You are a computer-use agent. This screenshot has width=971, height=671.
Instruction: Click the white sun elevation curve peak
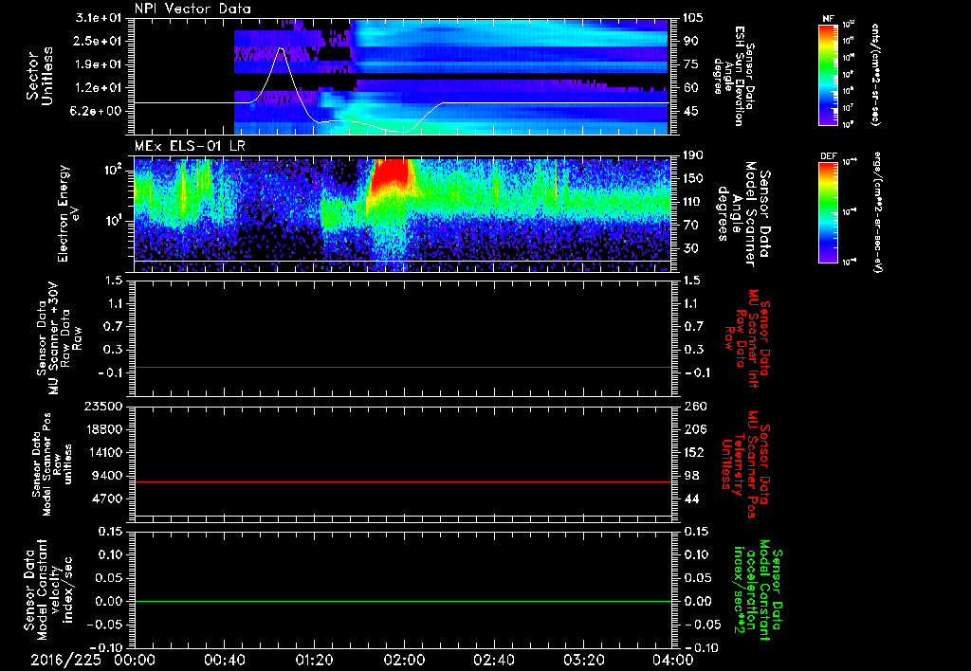click(281, 48)
